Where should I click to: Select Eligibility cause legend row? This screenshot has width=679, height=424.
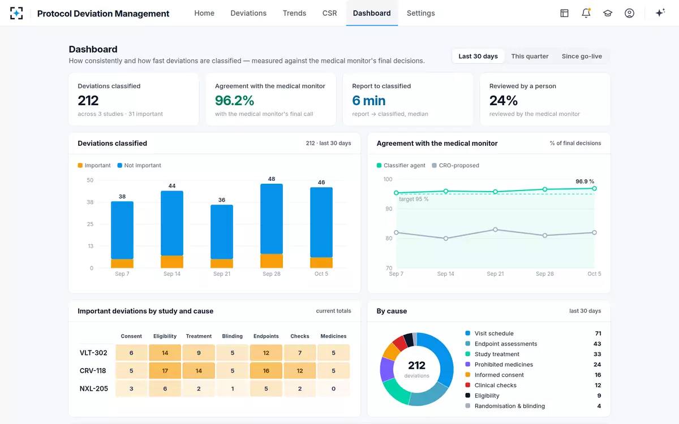533,396
